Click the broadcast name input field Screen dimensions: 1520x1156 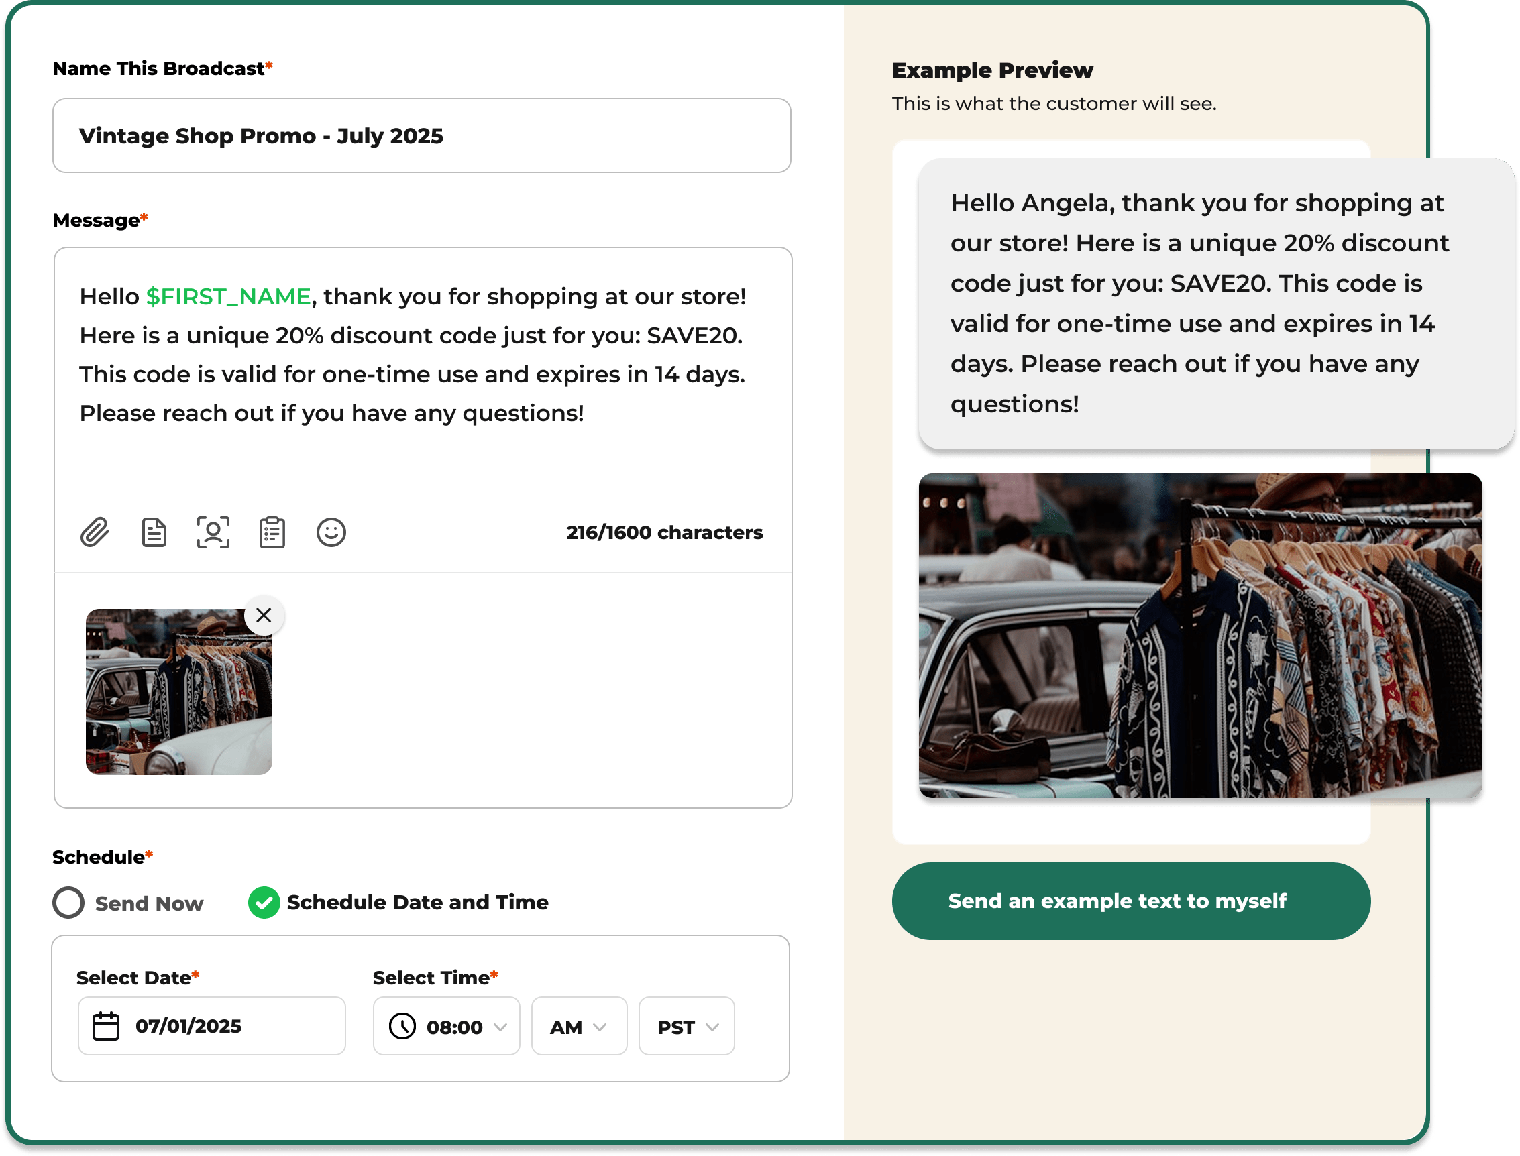[422, 135]
